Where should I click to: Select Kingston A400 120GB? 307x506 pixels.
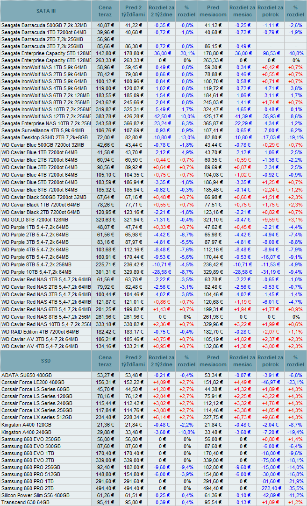tap(26, 425)
